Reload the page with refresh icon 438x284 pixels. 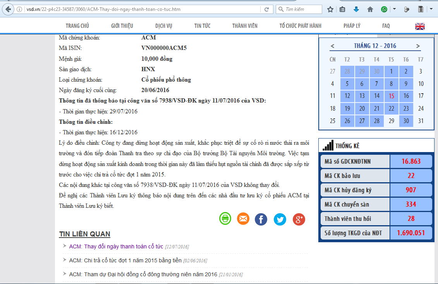[x=267, y=9]
